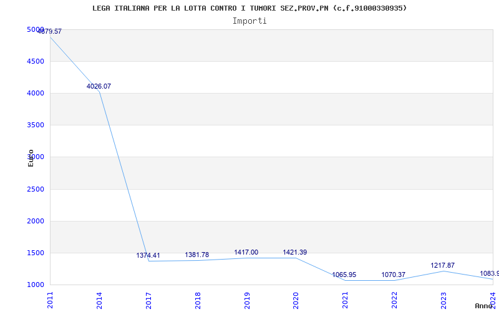Viewport: 499px width, 312px height.
Task: Click the 3500 y-axis tick label
Action: click(36, 125)
